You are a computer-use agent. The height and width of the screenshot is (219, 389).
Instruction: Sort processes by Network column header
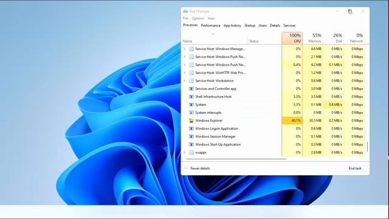coord(354,38)
